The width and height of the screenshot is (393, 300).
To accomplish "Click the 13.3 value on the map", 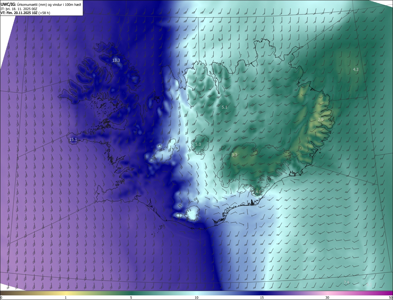I will point(116,60).
